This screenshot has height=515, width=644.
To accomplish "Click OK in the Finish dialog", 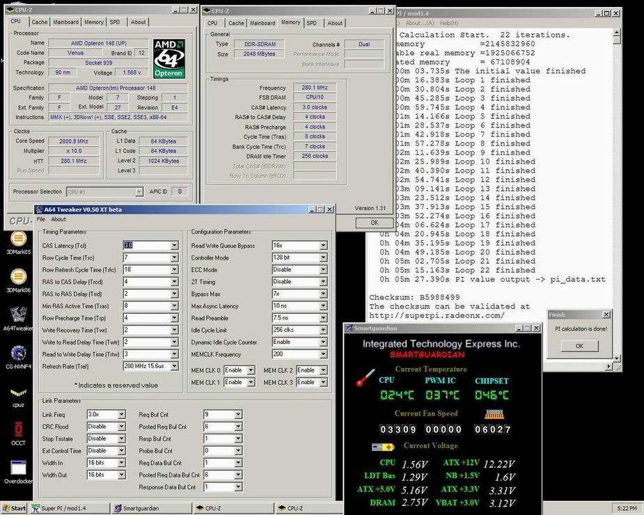I will 579,346.
